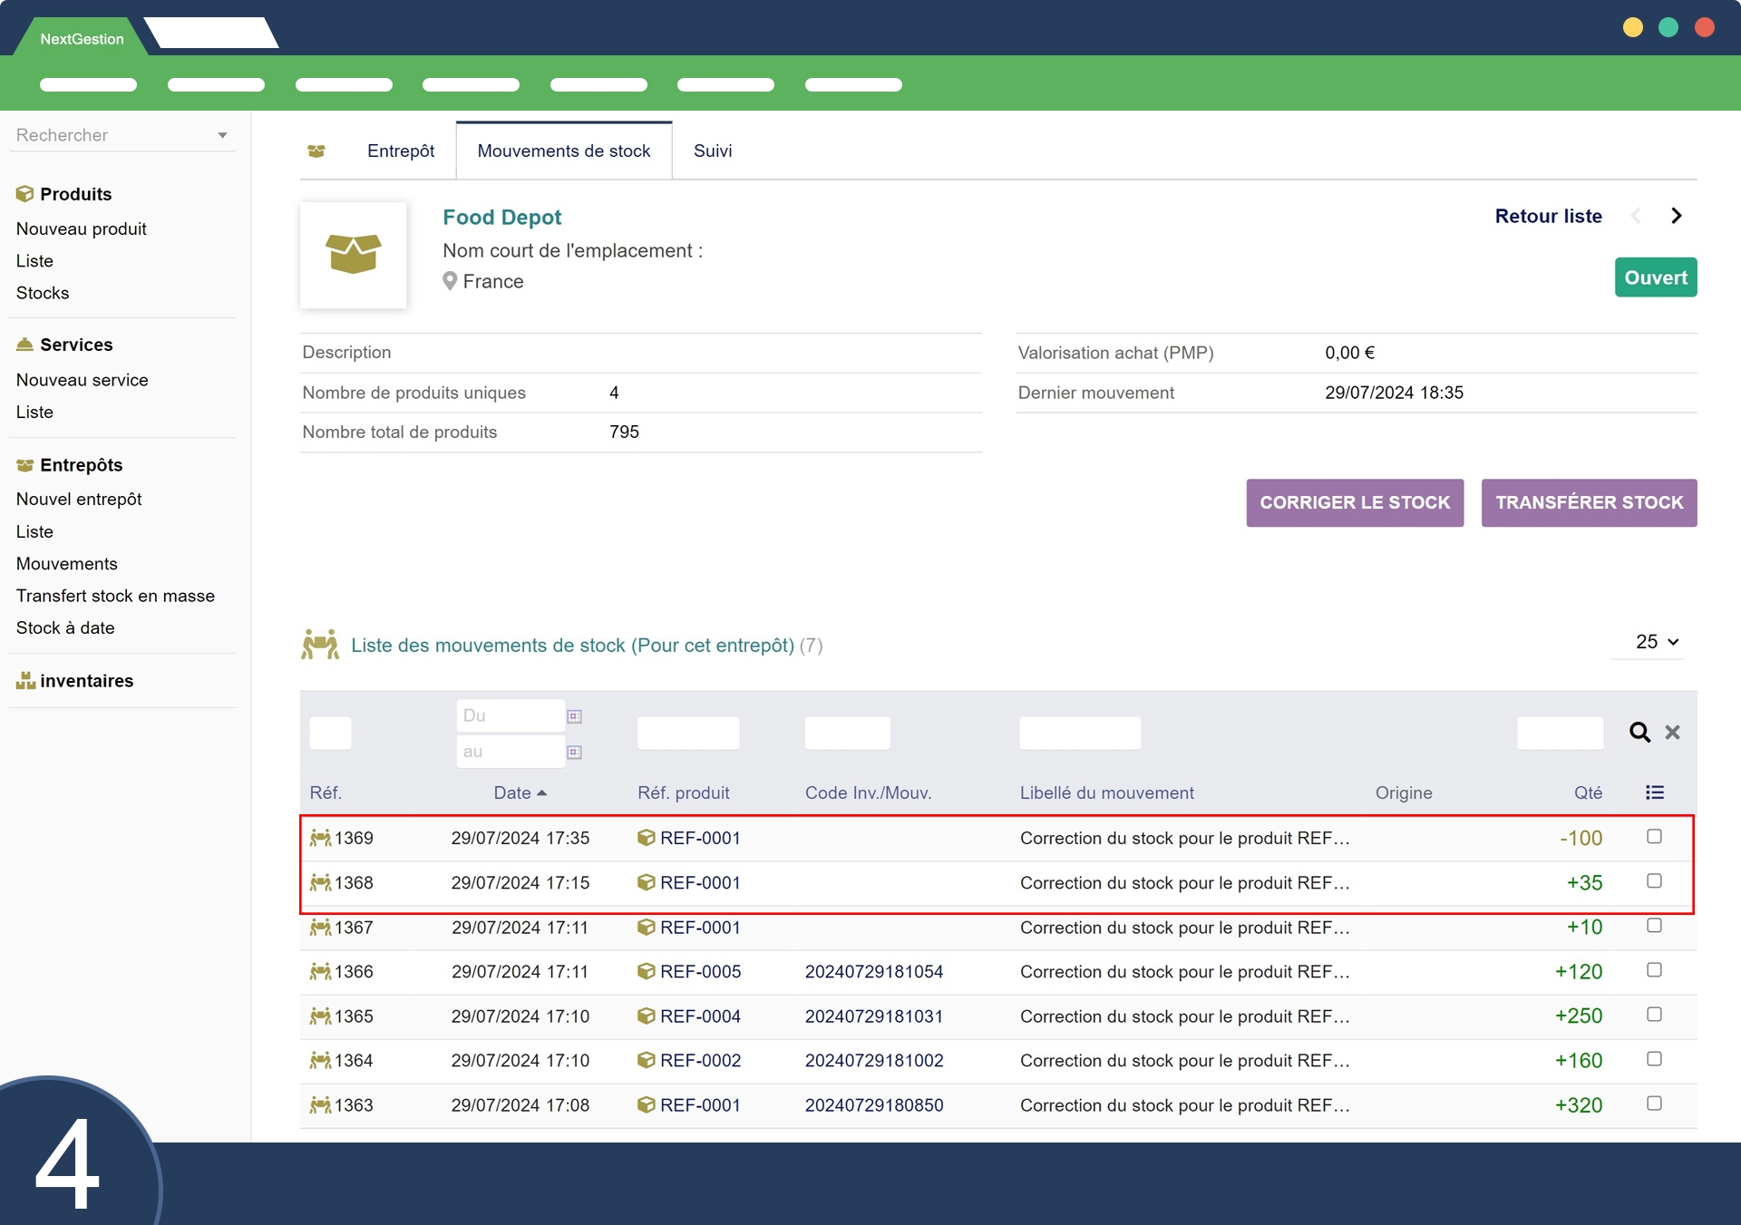Clear the filters with the X icon
Image resolution: width=1741 pixels, height=1225 pixels.
[x=1672, y=732]
